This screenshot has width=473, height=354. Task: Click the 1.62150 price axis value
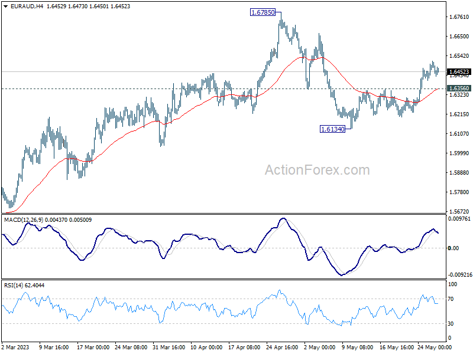[x=459, y=114]
